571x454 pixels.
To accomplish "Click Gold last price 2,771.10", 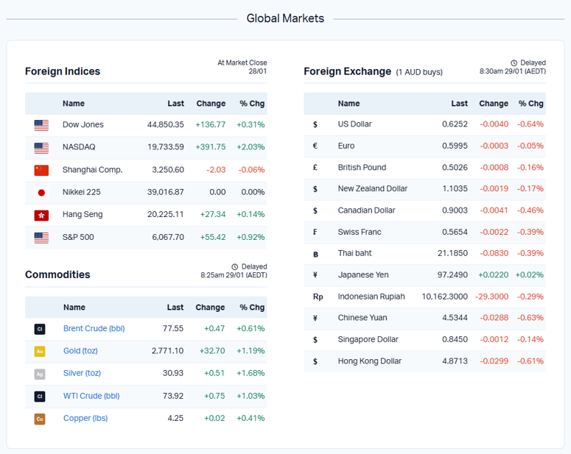I will point(167,351).
